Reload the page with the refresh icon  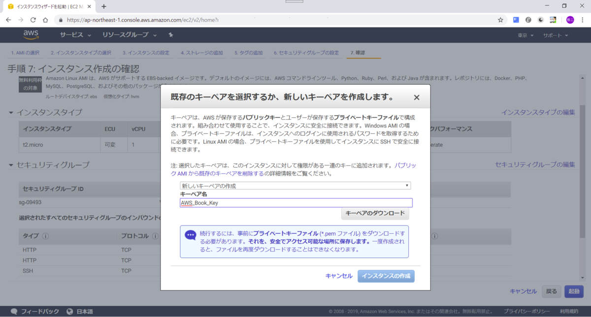point(33,20)
